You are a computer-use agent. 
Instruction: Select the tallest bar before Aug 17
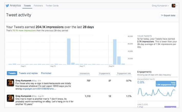69,52
